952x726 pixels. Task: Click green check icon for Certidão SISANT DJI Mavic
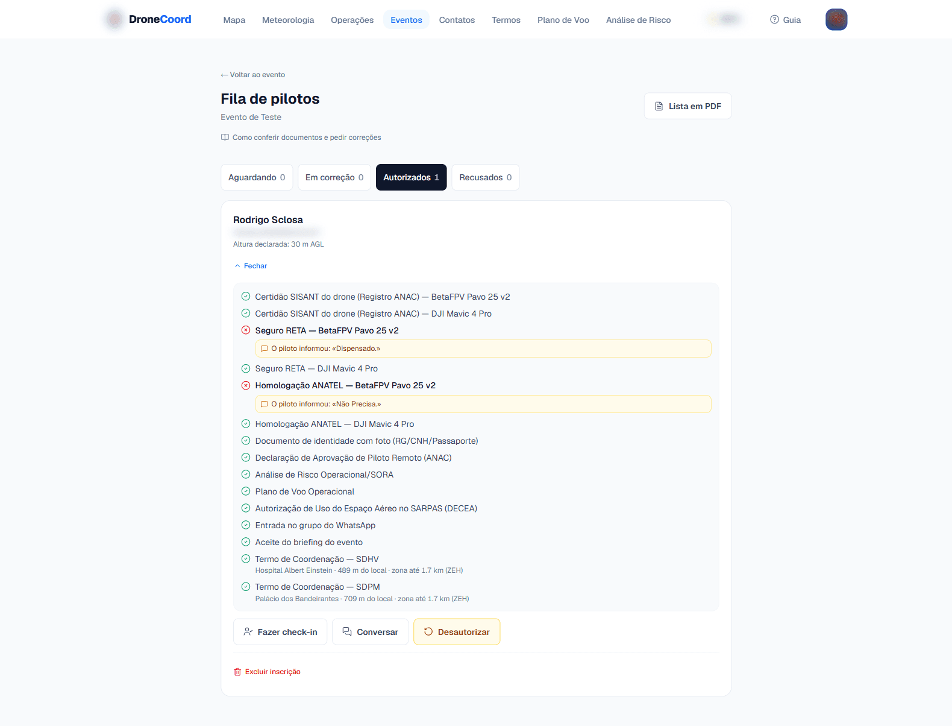(246, 314)
